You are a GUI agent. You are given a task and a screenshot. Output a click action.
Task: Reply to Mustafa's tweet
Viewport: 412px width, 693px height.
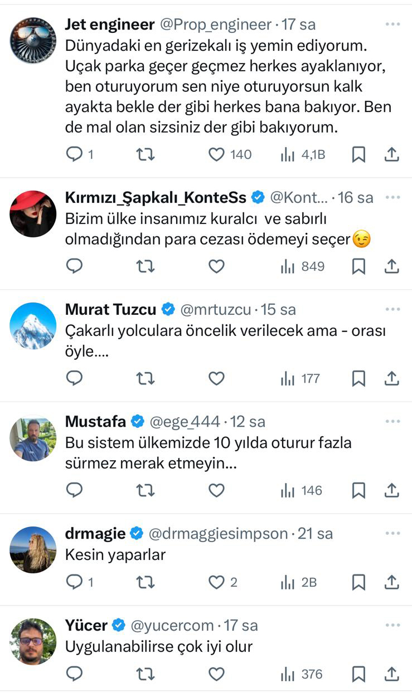tap(74, 490)
